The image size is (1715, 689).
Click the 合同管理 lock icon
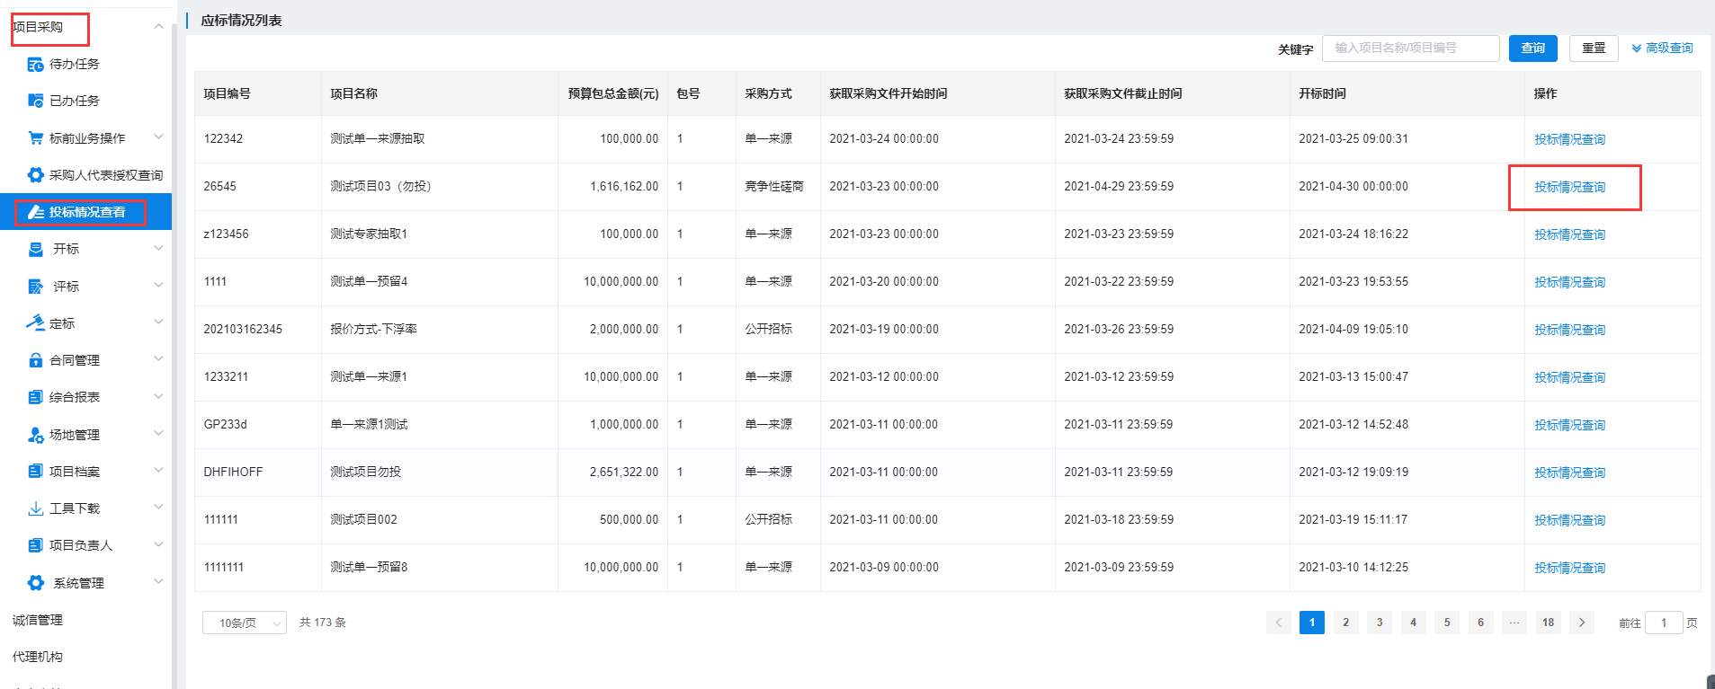(35, 360)
